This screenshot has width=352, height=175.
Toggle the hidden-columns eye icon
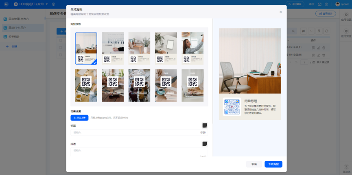point(304,31)
